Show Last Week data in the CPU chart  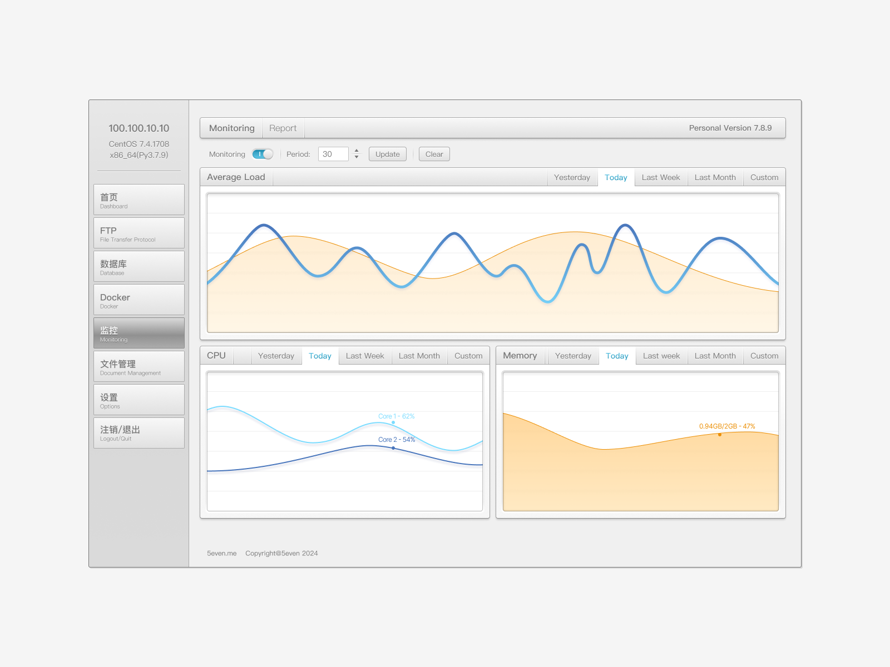click(364, 356)
